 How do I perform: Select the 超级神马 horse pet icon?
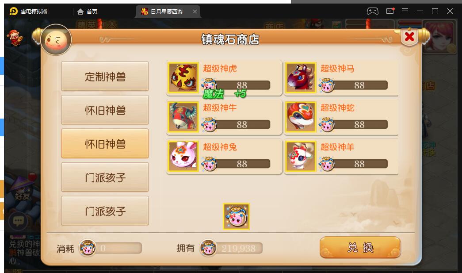(301, 78)
